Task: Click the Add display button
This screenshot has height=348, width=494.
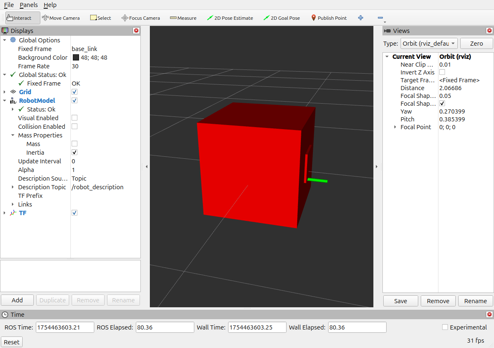Action: coord(17,300)
